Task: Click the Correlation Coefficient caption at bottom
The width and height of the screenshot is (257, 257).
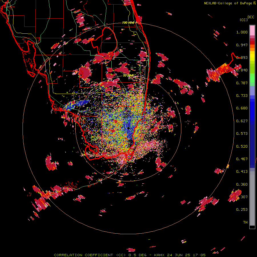Action: pos(130,255)
